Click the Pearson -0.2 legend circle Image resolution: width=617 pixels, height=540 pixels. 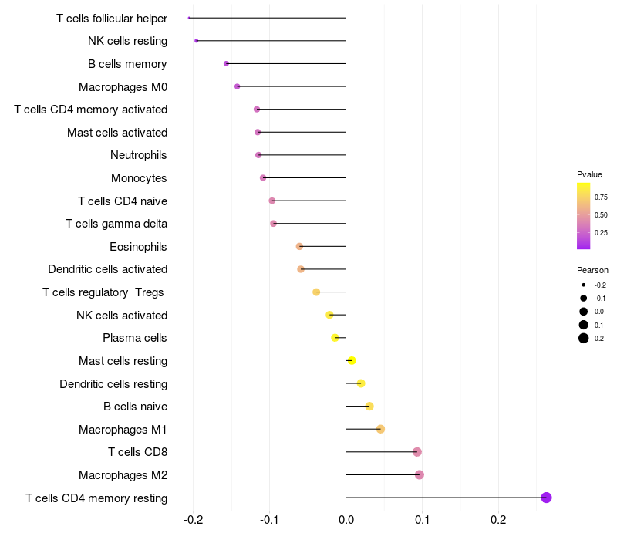point(584,285)
